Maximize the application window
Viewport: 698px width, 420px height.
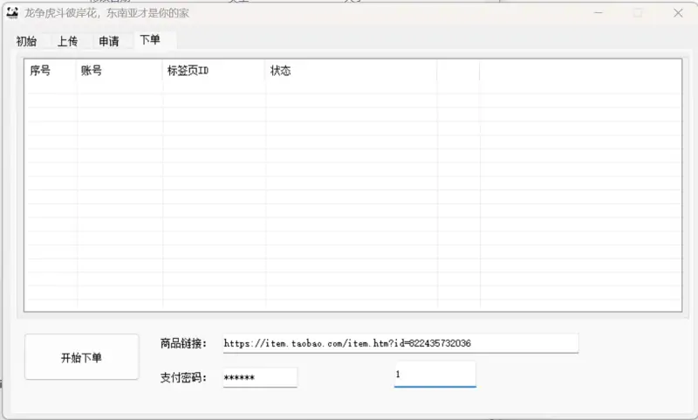(638, 13)
